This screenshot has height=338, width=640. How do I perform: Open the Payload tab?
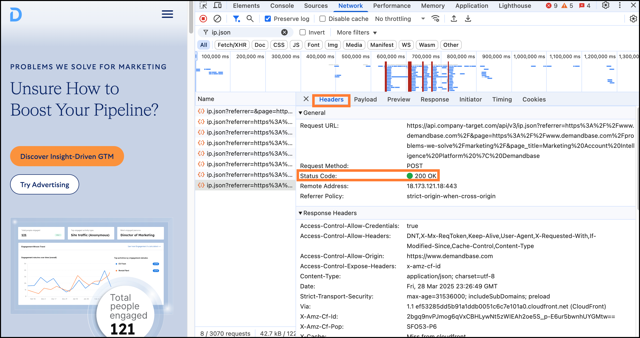365,99
